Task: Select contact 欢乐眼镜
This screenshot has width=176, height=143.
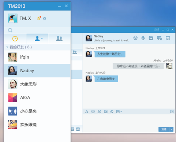Action: 37,125
